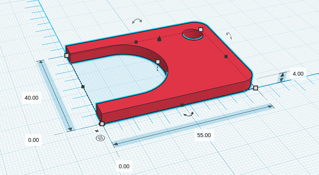The image size is (319, 175).
Task: Edit the 55.00 length dimension value
Action: [204, 135]
